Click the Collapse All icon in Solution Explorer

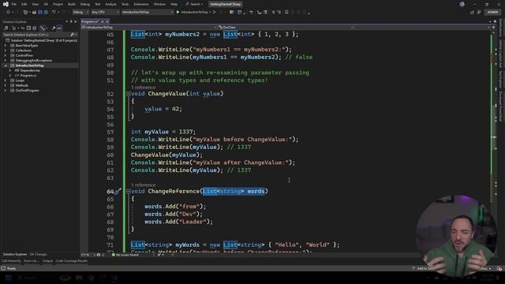28,28
